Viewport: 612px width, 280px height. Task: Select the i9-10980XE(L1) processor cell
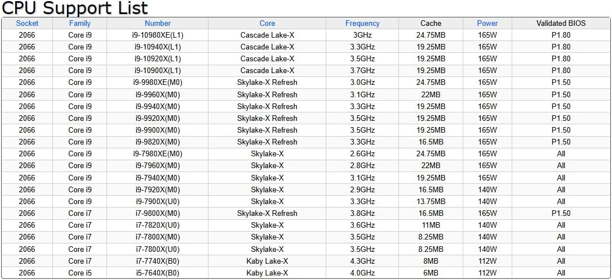[x=158, y=35]
